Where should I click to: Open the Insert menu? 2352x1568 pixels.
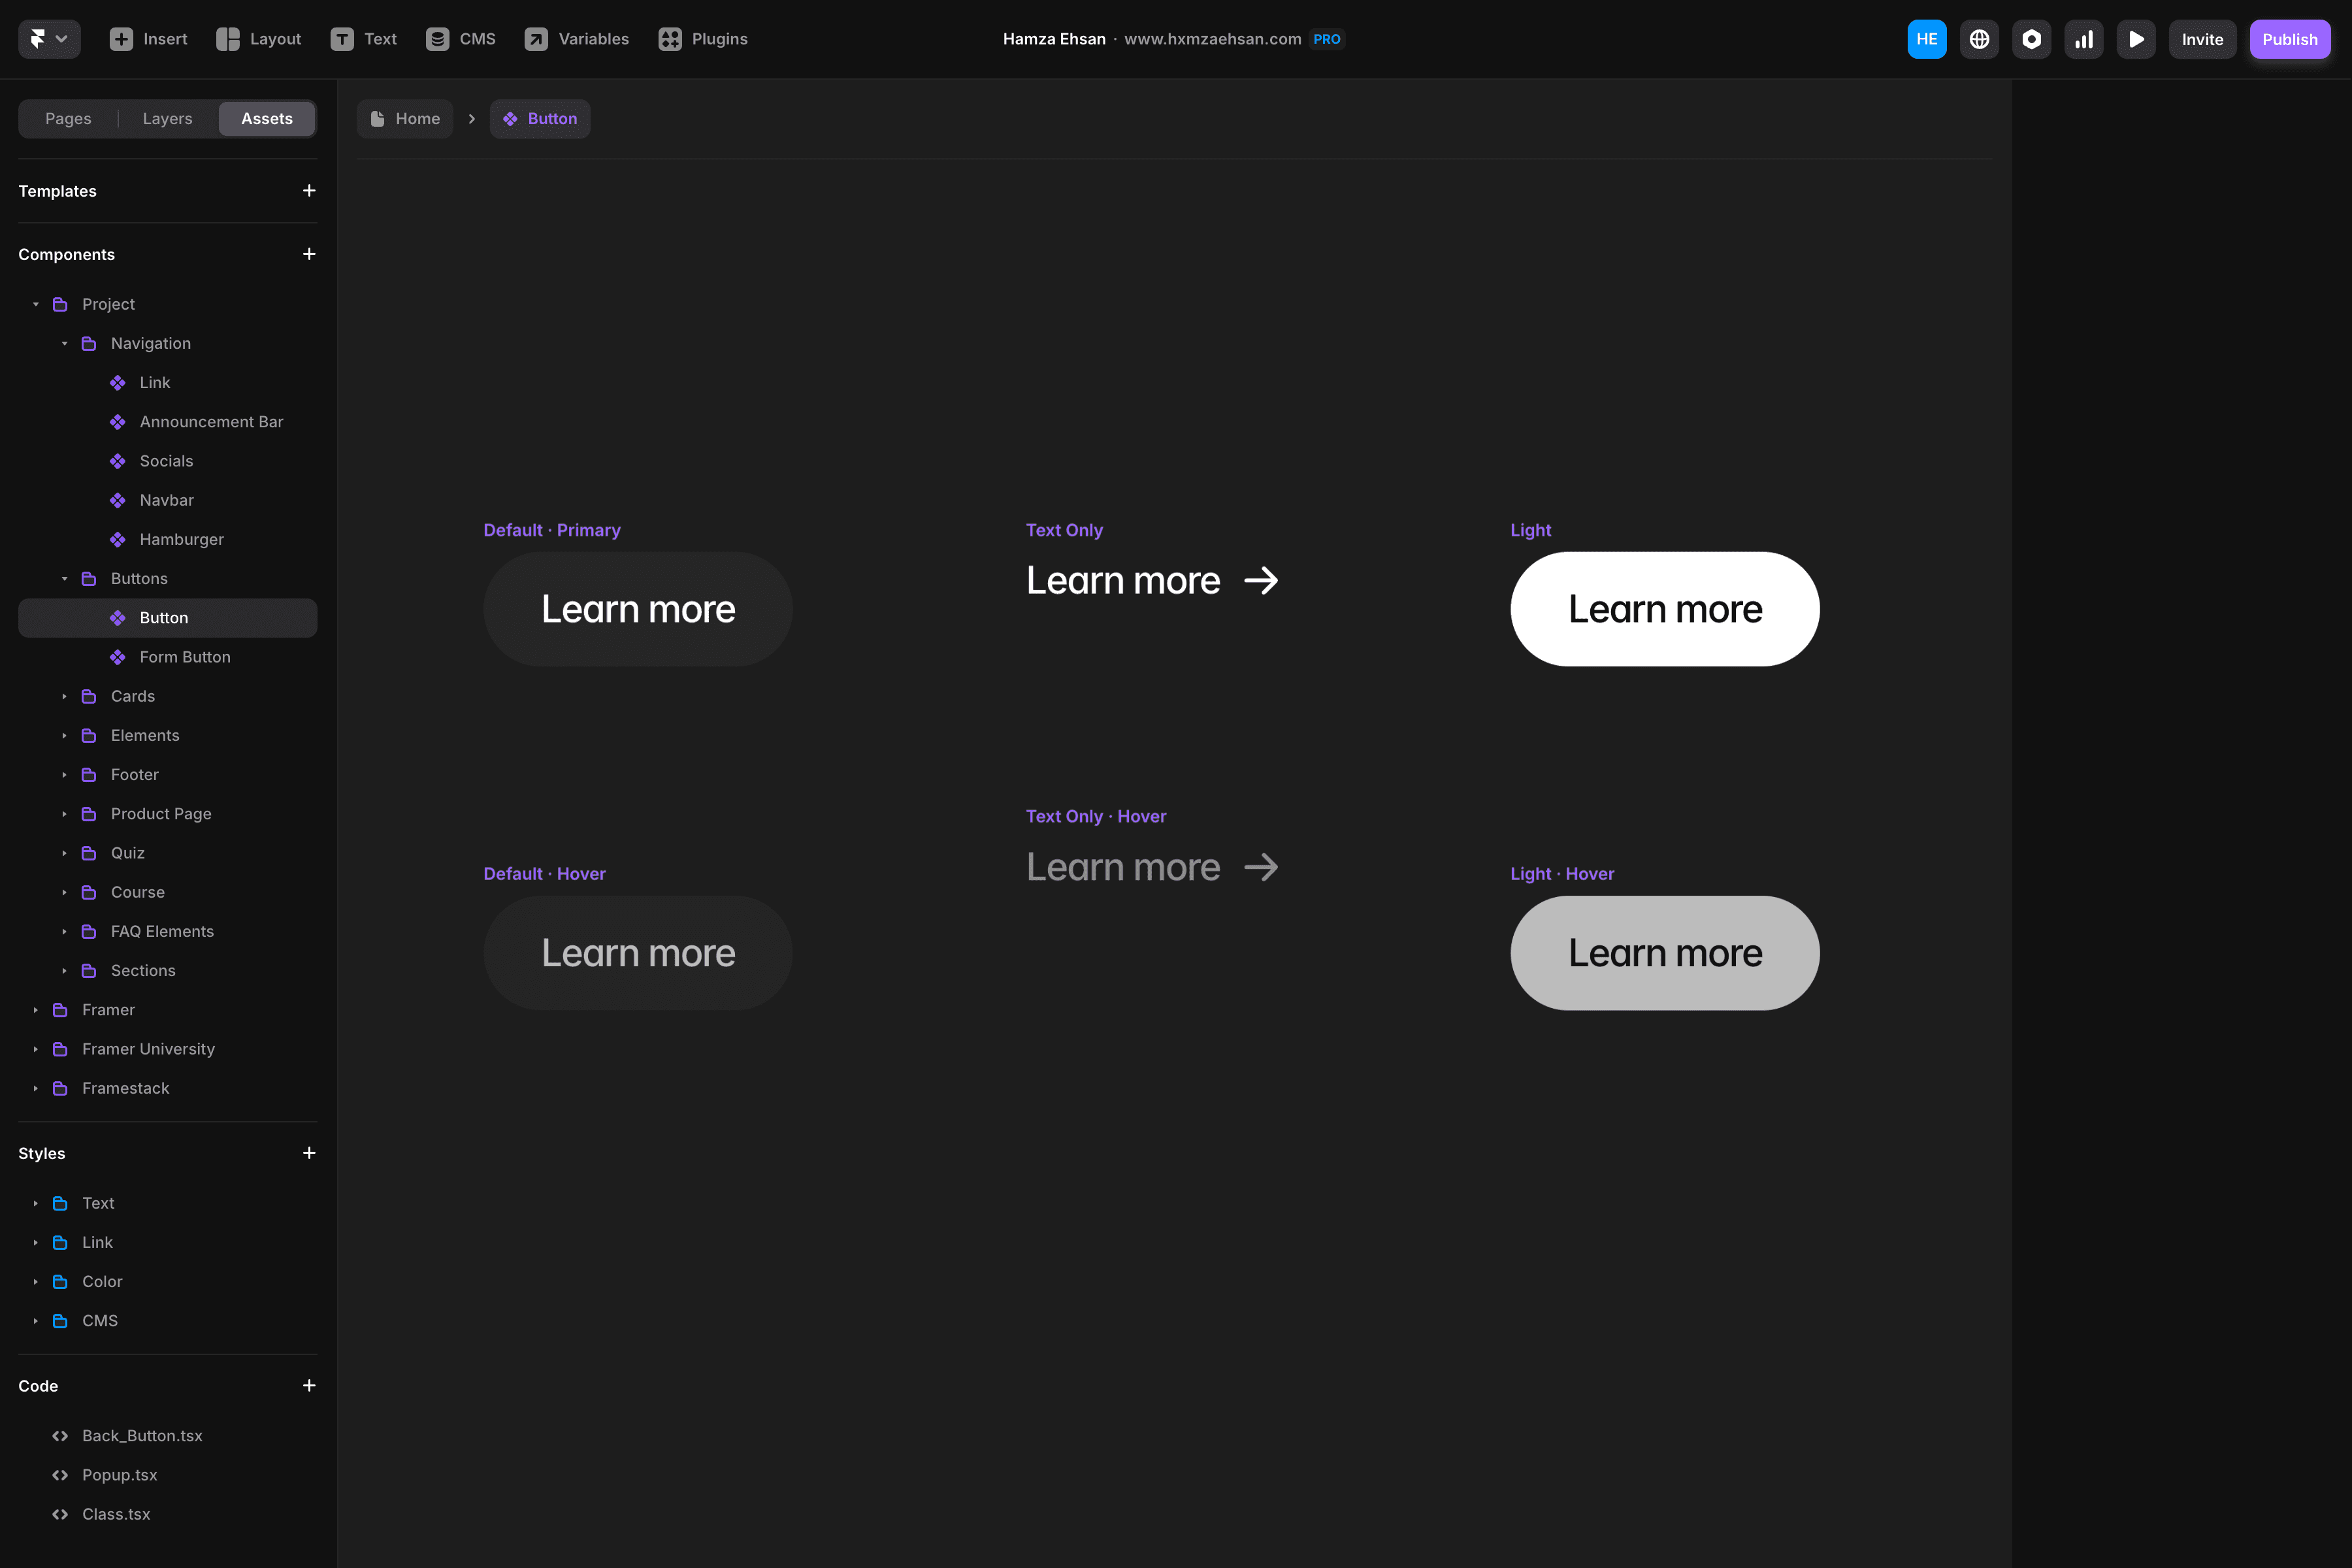[148, 39]
